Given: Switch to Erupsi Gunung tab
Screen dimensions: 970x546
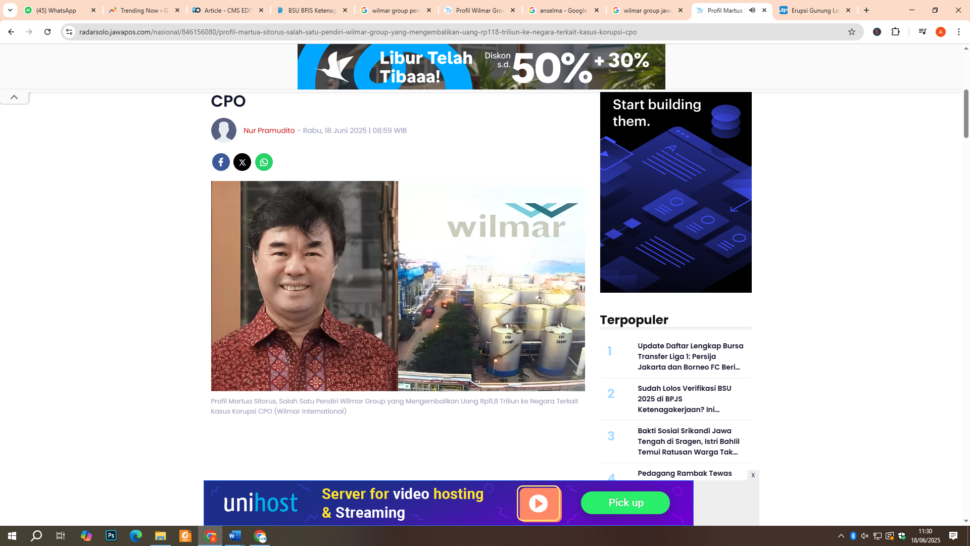Looking at the screenshot, I should 815,10.
